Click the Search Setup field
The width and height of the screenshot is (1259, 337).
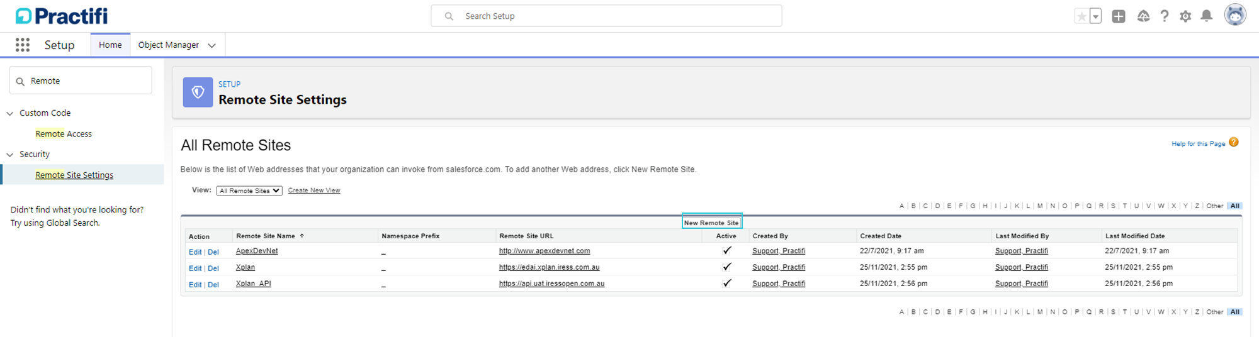point(606,16)
